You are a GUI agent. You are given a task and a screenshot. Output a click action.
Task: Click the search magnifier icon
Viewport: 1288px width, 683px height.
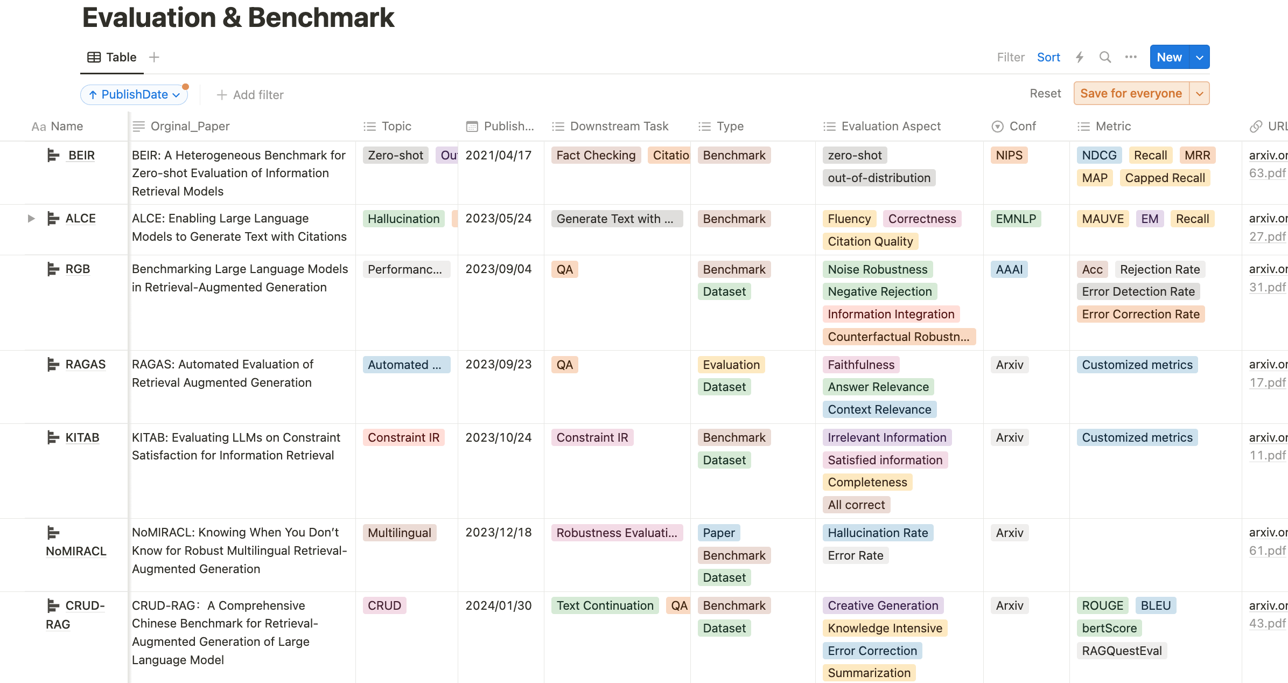[1105, 57]
